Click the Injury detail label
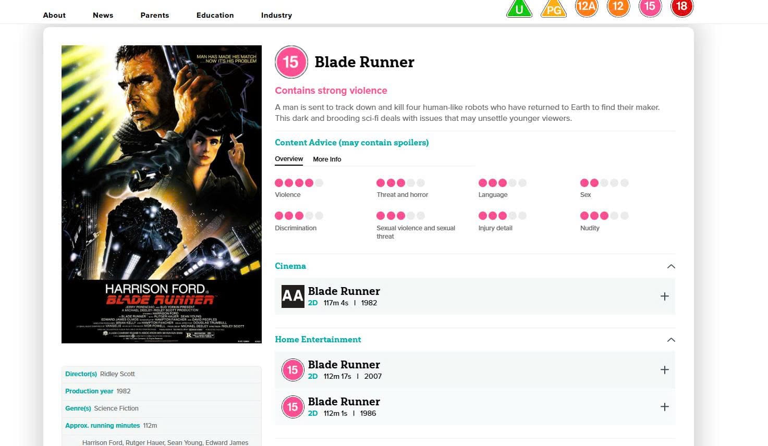This screenshot has height=446, width=768. [x=495, y=228]
